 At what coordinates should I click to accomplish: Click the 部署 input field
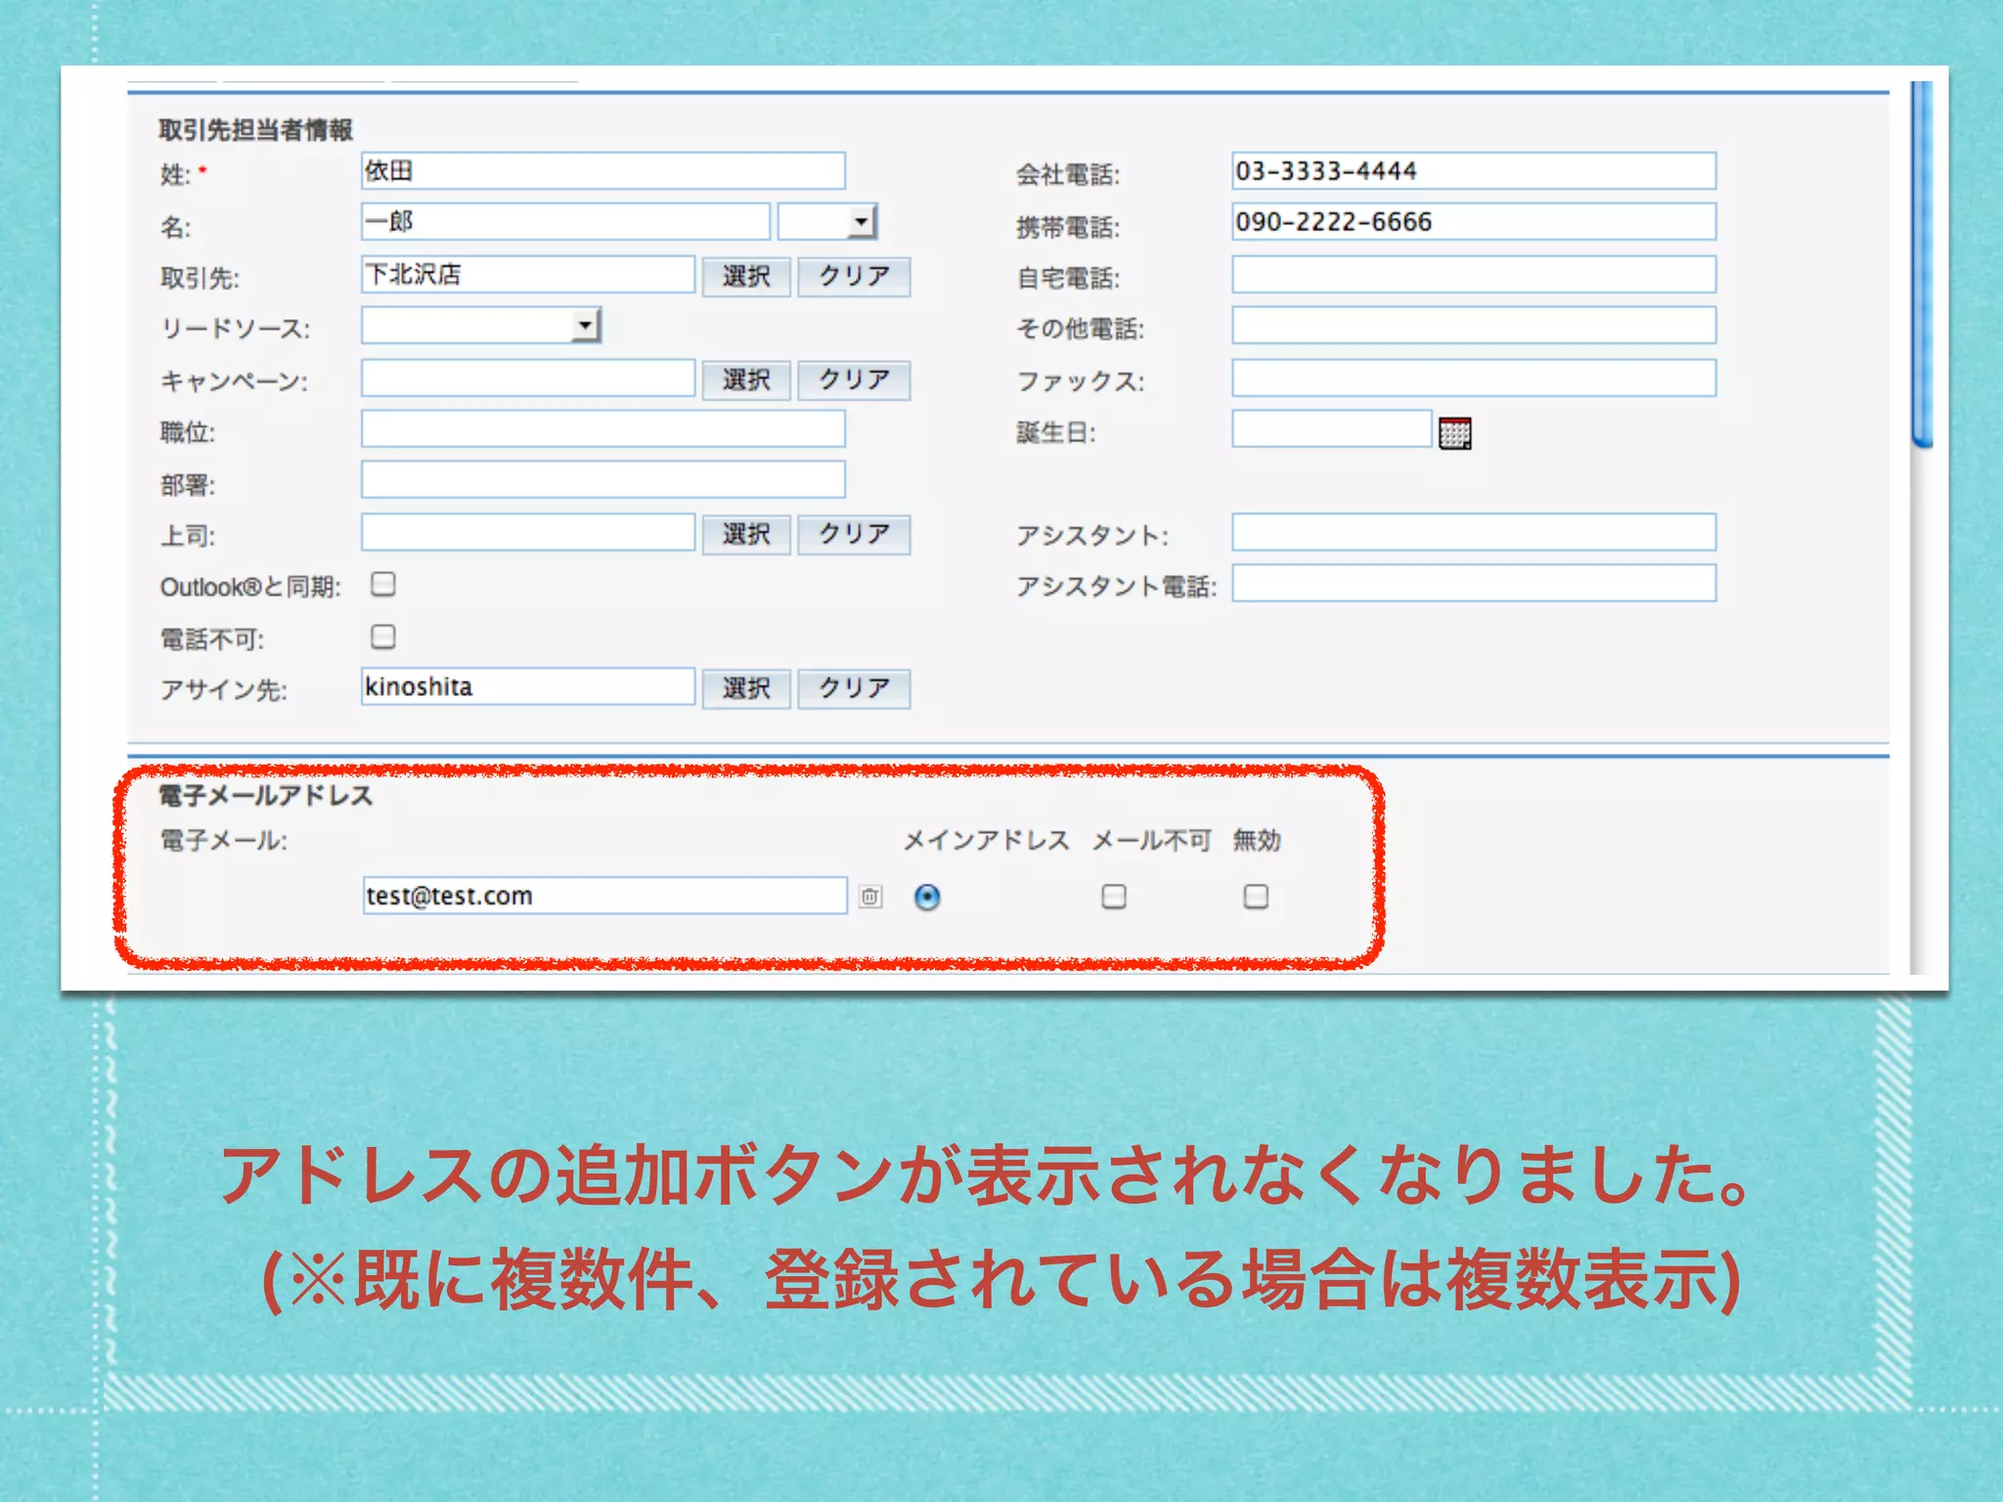pyautogui.click(x=602, y=479)
